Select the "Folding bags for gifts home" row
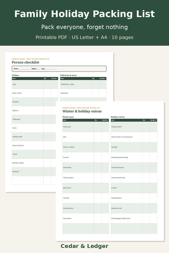Image resolution: width=169 pixels, height=253 pixels. (x=134, y=219)
